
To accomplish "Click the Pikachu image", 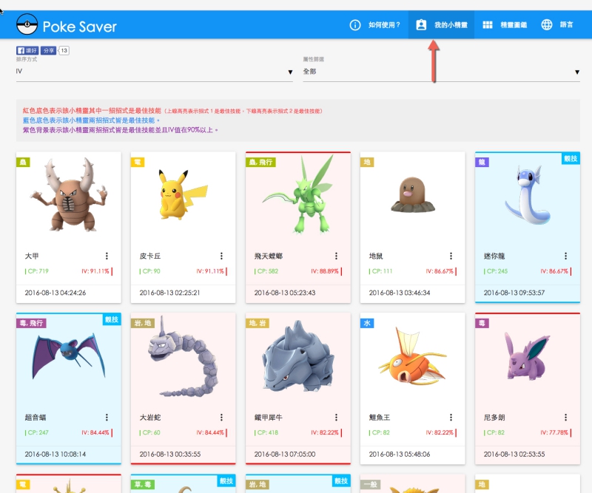I will click(182, 195).
